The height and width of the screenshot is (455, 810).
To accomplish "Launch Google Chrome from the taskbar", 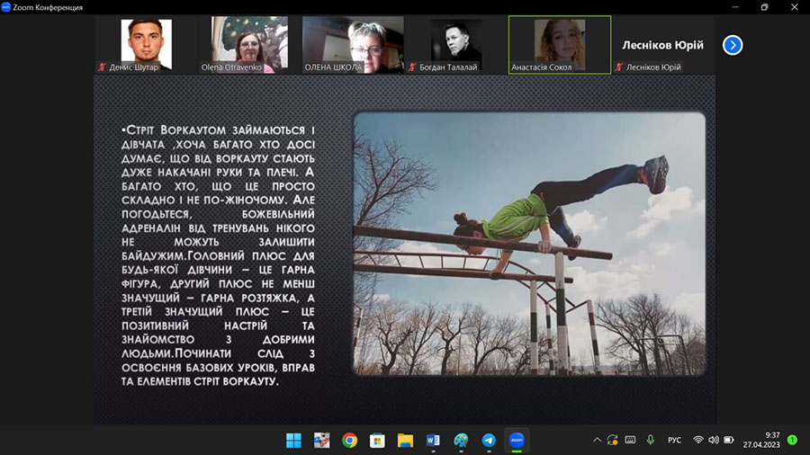I will (349, 441).
